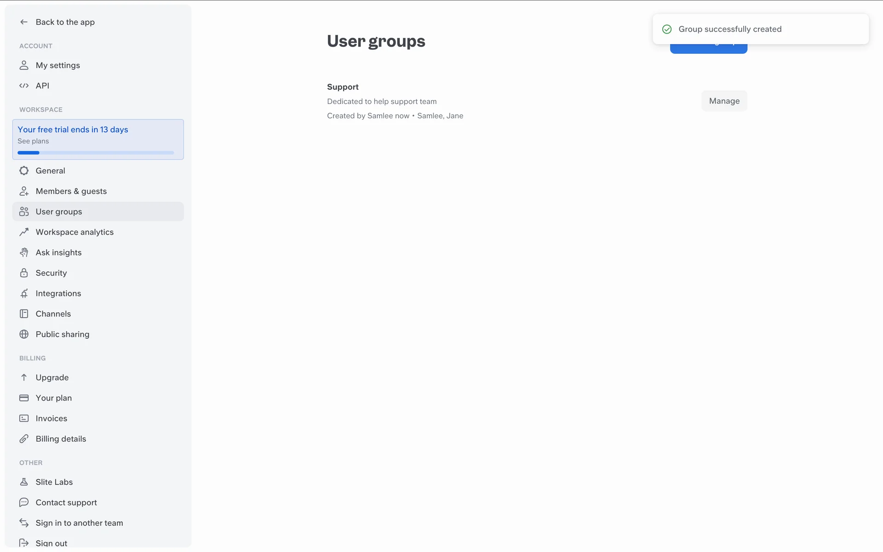Click Sign in to another team
The height and width of the screenshot is (552, 883).
(x=79, y=523)
